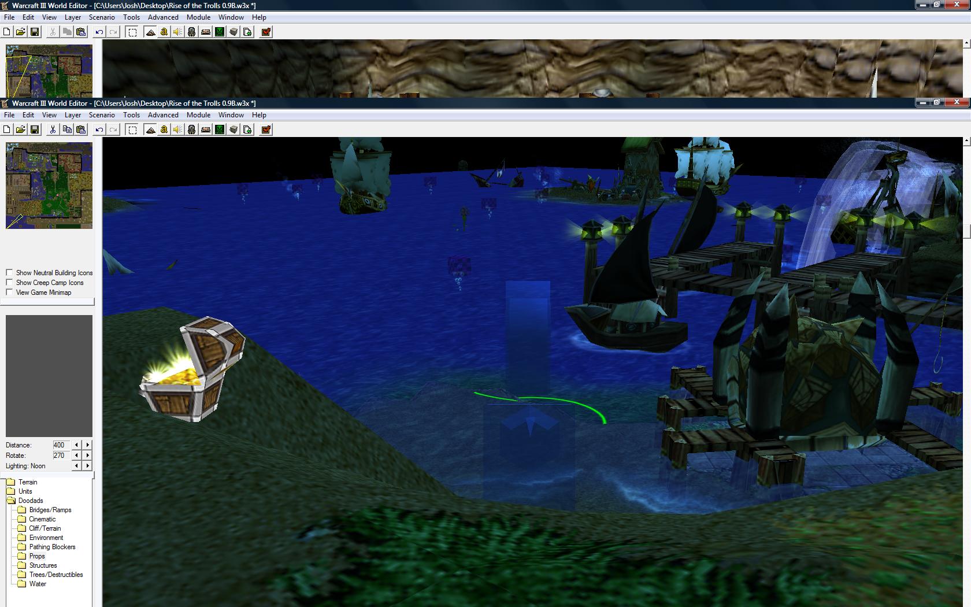Viewport: 971px width, 607px height.
Task: Select the Cliff/Terrain doodad folder
Action: pos(39,528)
